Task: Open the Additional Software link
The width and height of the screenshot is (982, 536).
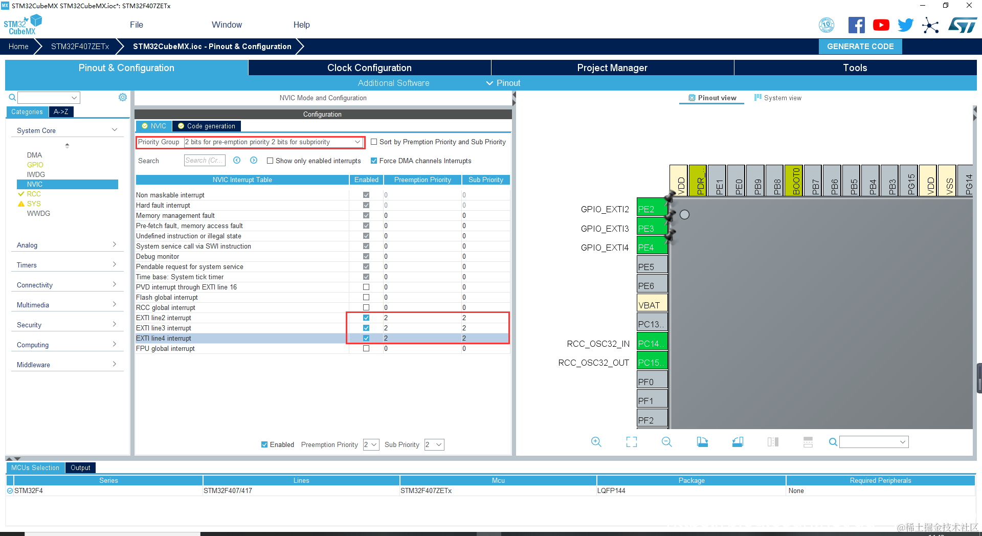Action: (393, 83)
